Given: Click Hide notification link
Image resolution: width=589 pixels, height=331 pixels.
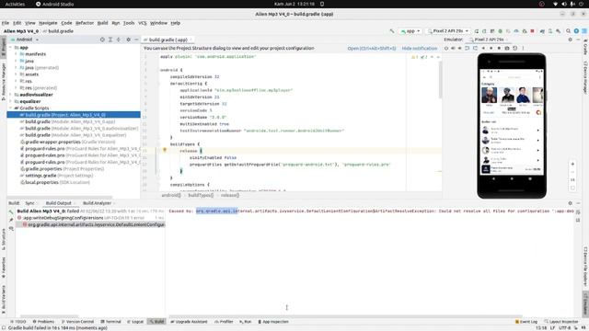Looking at the screenshot, I should (420, 49).
